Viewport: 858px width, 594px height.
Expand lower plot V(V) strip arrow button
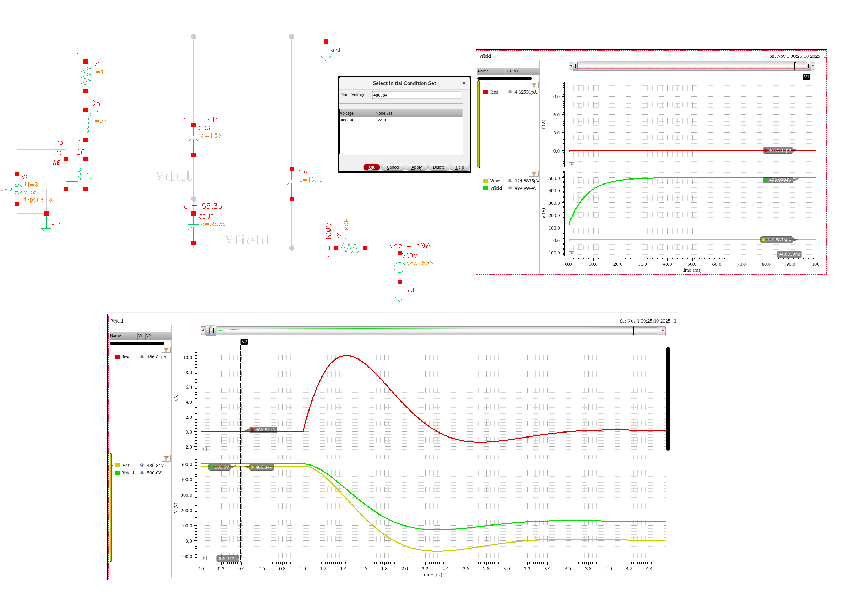[x=204, y=557]
